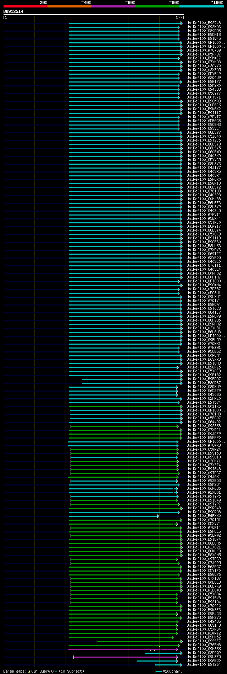Click the =100char. scale legend
The width and height of the screenshot is (227, 674).
[168, 671]
